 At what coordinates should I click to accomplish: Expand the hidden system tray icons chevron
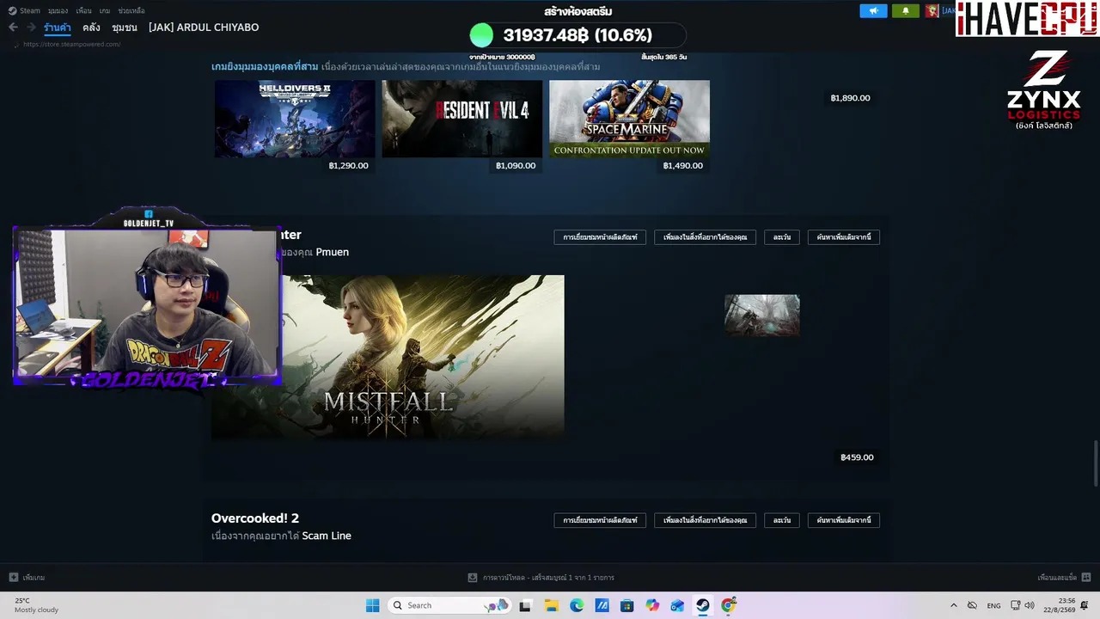tap(953, 605)
